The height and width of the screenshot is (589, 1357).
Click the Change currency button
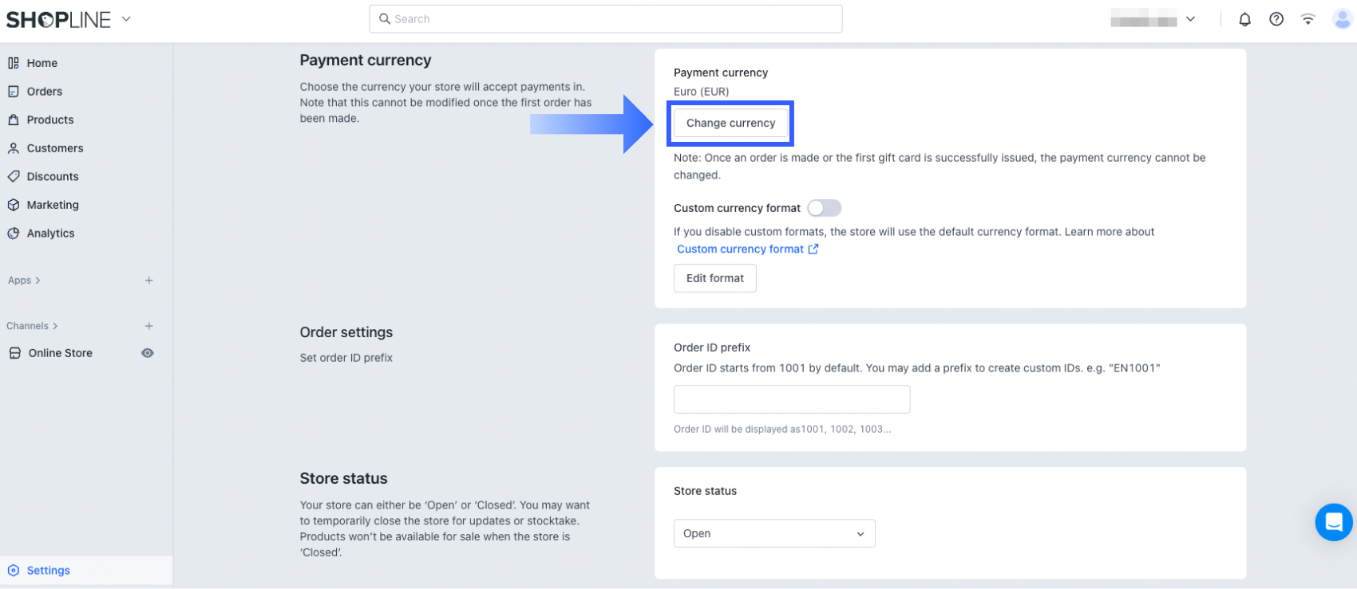click(730, 123)
